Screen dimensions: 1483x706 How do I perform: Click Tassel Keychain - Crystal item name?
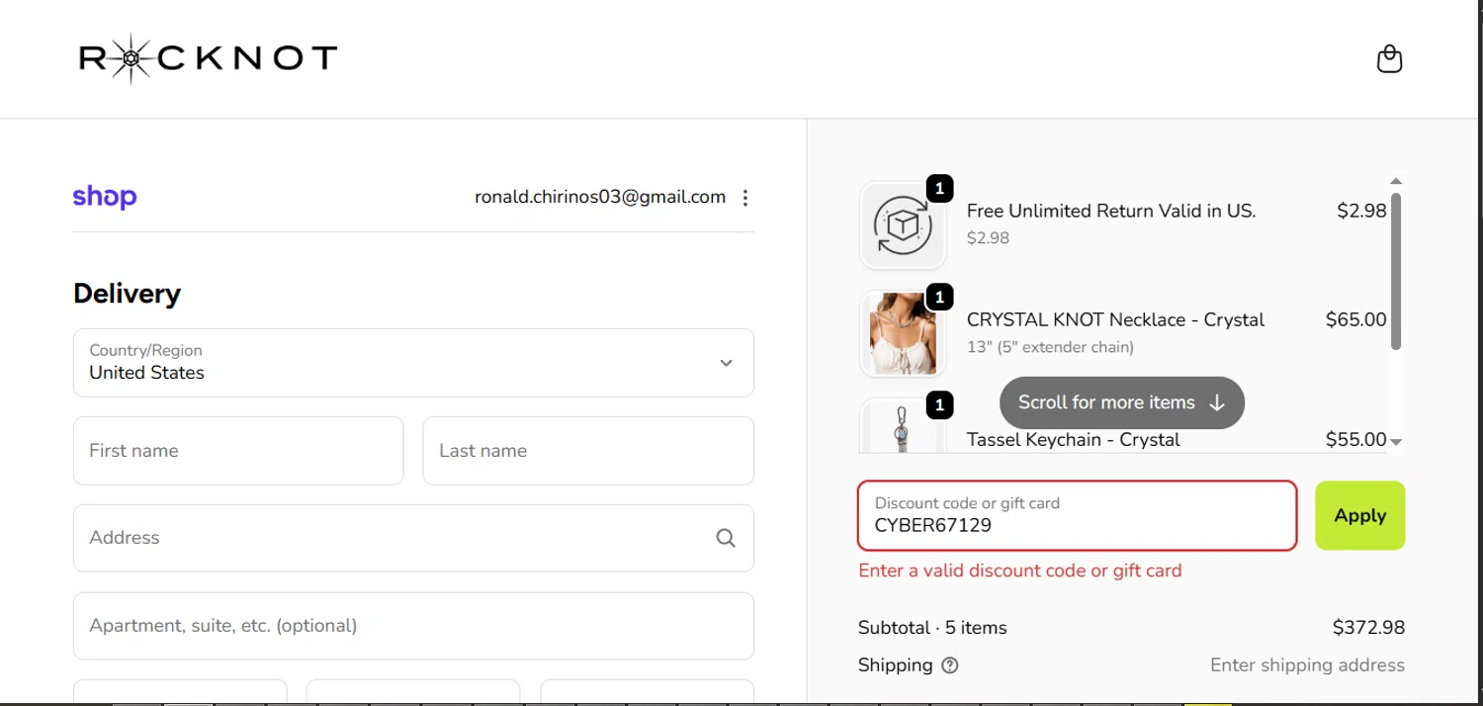[1074, 439]
